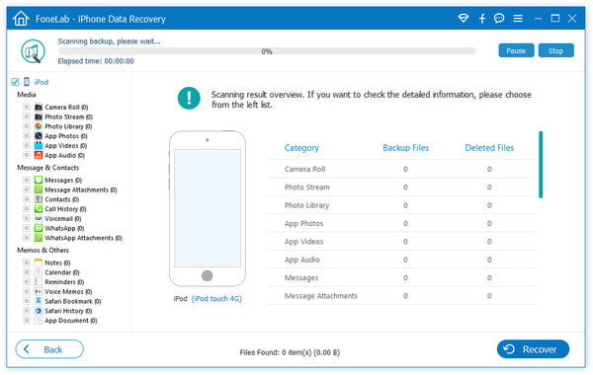Select Reminders in left tree
The height and width of the screenshot is (375, 593).
64,281
